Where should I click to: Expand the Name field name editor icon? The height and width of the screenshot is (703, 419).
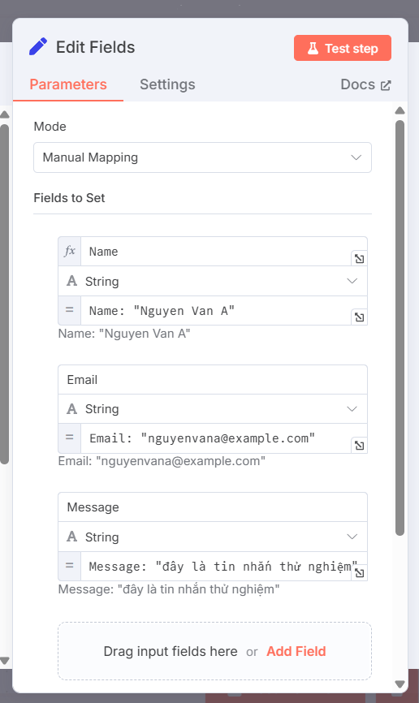pos(360,259)
